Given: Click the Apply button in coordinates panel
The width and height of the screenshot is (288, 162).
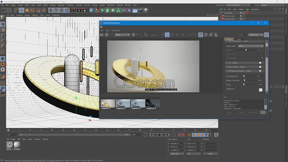Looking at the screenshot, I should (x=210, y=153).
